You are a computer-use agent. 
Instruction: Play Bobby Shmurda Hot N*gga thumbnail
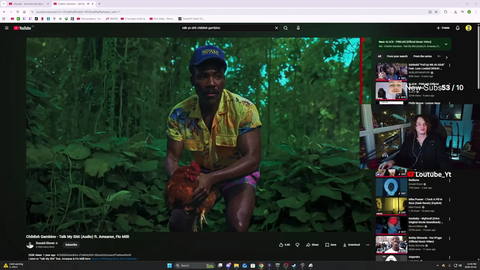[x=391, y=244]
